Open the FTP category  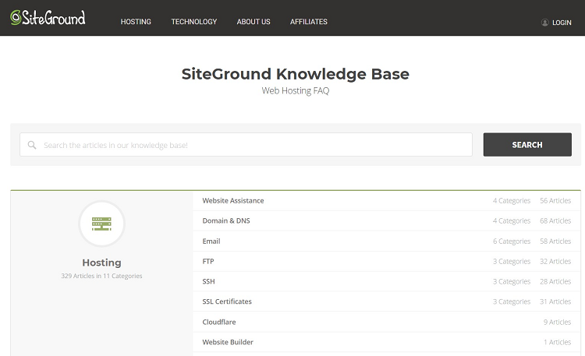(208, 261)
